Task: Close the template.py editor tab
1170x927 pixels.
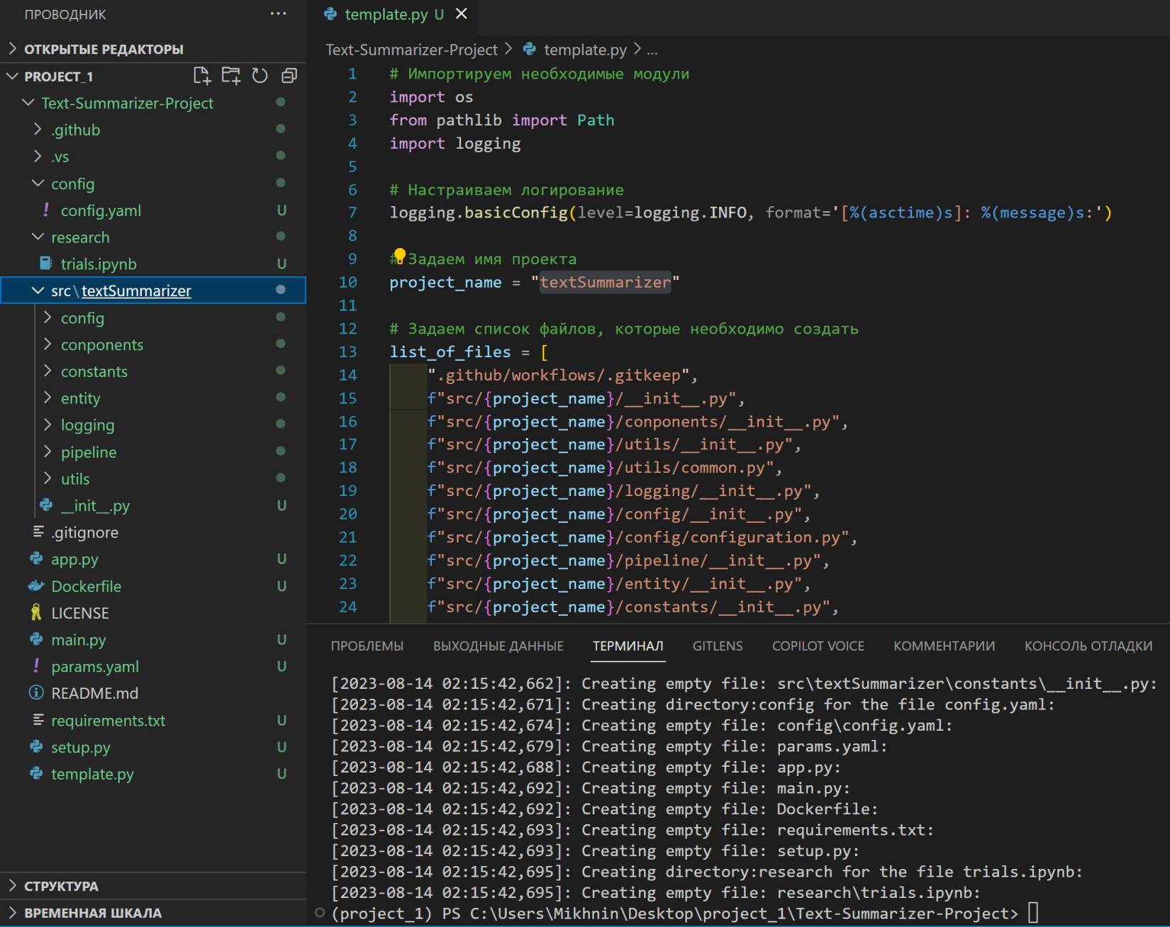Action: click(462, 14)
